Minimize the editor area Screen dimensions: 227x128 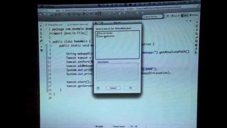(187, 21)
